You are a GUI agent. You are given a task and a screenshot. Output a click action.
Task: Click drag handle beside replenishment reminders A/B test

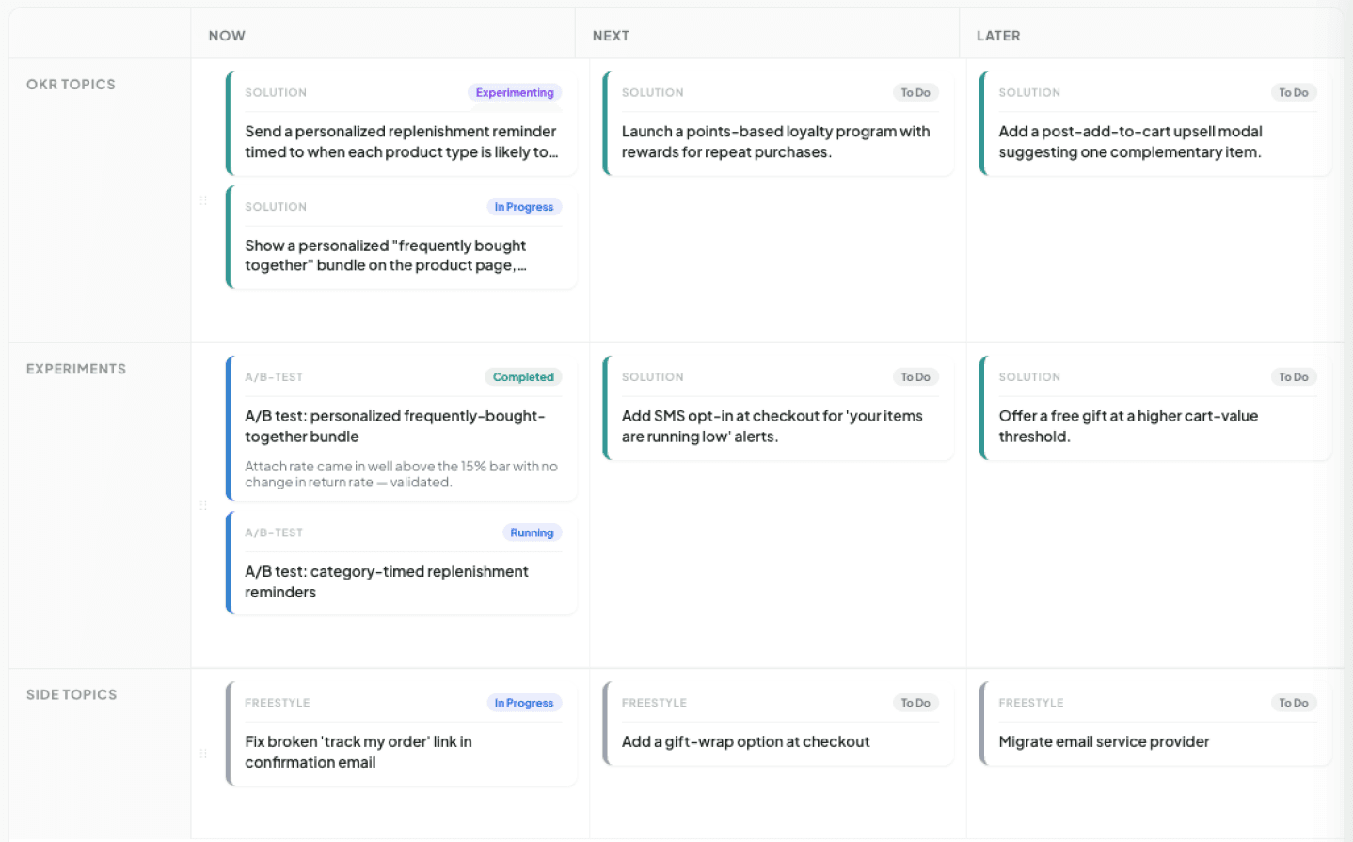[203, 506]
